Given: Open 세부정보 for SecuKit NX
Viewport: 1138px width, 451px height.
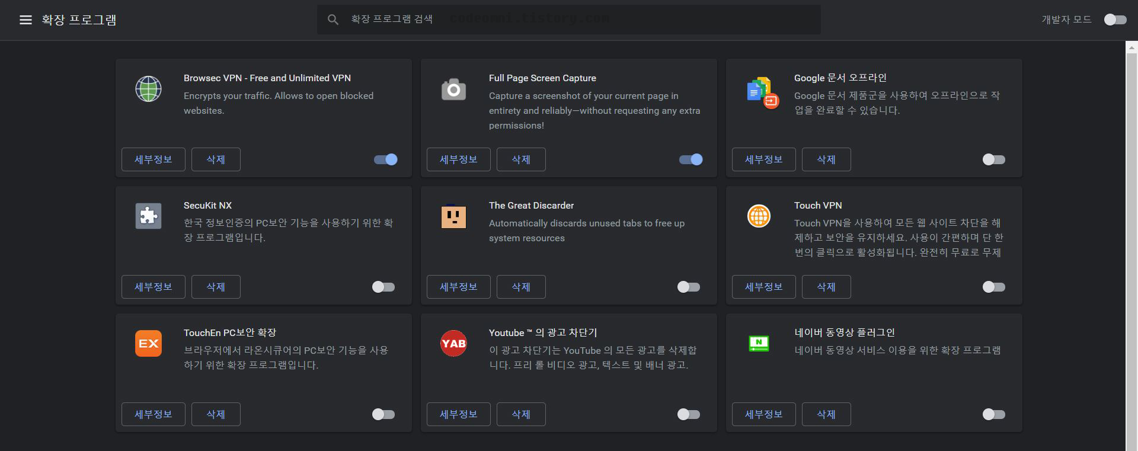Looking at the screenshot, I should 154,287.
